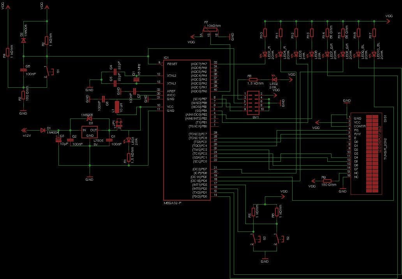Click the R13 resistor symbol
Screen dimensions: 402x279
[312, 33]
